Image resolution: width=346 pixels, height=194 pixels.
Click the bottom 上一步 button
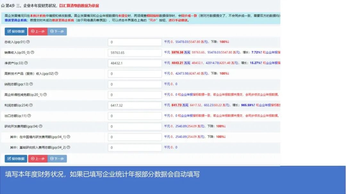pyautogui.click(x=37, y=158)
